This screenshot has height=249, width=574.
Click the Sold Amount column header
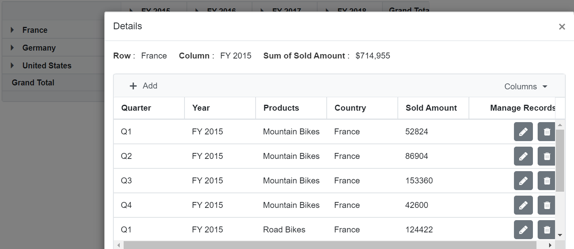point(431,108)
